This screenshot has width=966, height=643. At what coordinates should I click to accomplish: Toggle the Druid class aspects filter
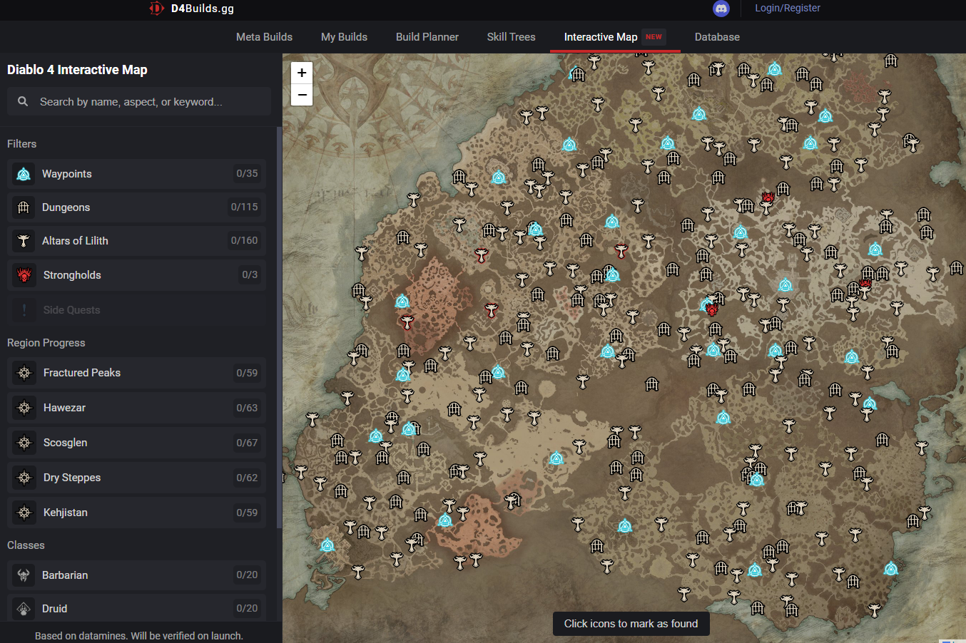[136, 609]
